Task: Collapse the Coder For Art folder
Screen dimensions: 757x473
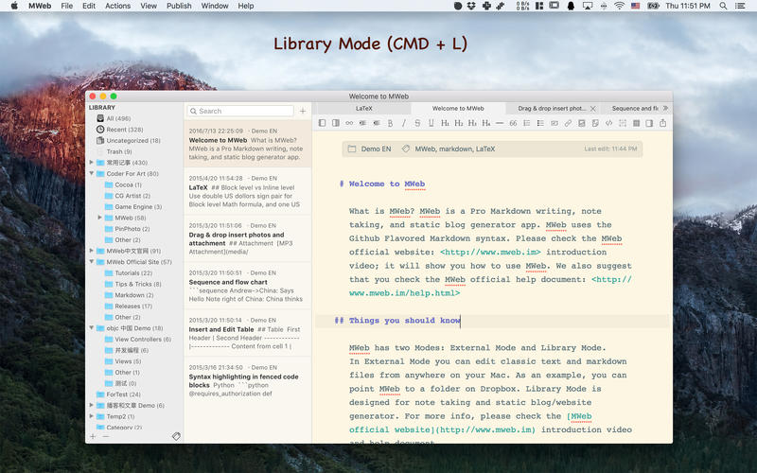Action: pos(92,174)
